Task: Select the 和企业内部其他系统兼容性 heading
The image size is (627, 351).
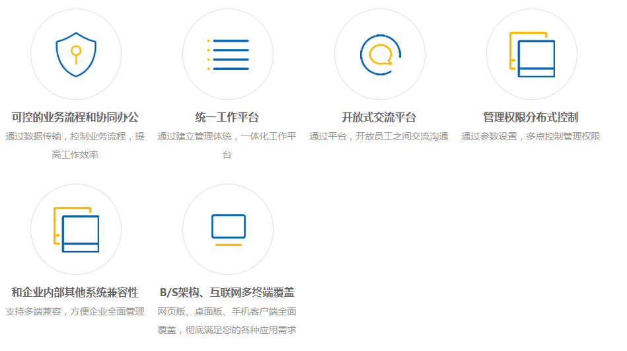Action: point(75,293)
